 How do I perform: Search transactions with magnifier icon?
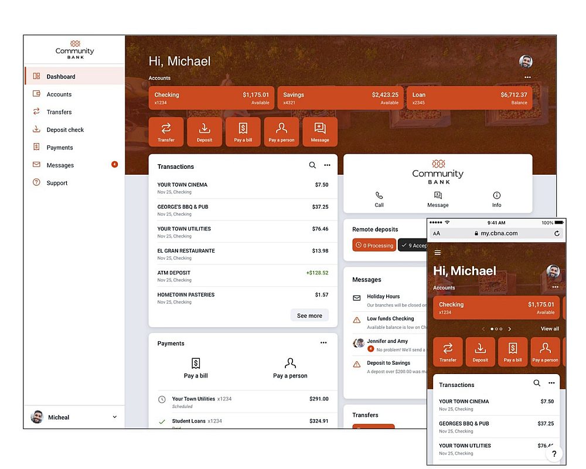[312, 166]
